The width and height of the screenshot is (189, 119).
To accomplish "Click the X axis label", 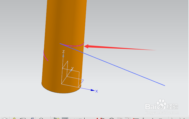I will click(x=96, y=91).
